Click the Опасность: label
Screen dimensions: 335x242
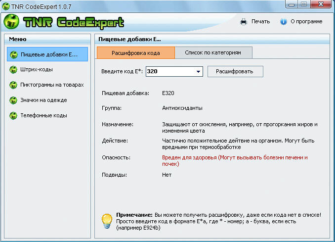click(x=116, y=157)
